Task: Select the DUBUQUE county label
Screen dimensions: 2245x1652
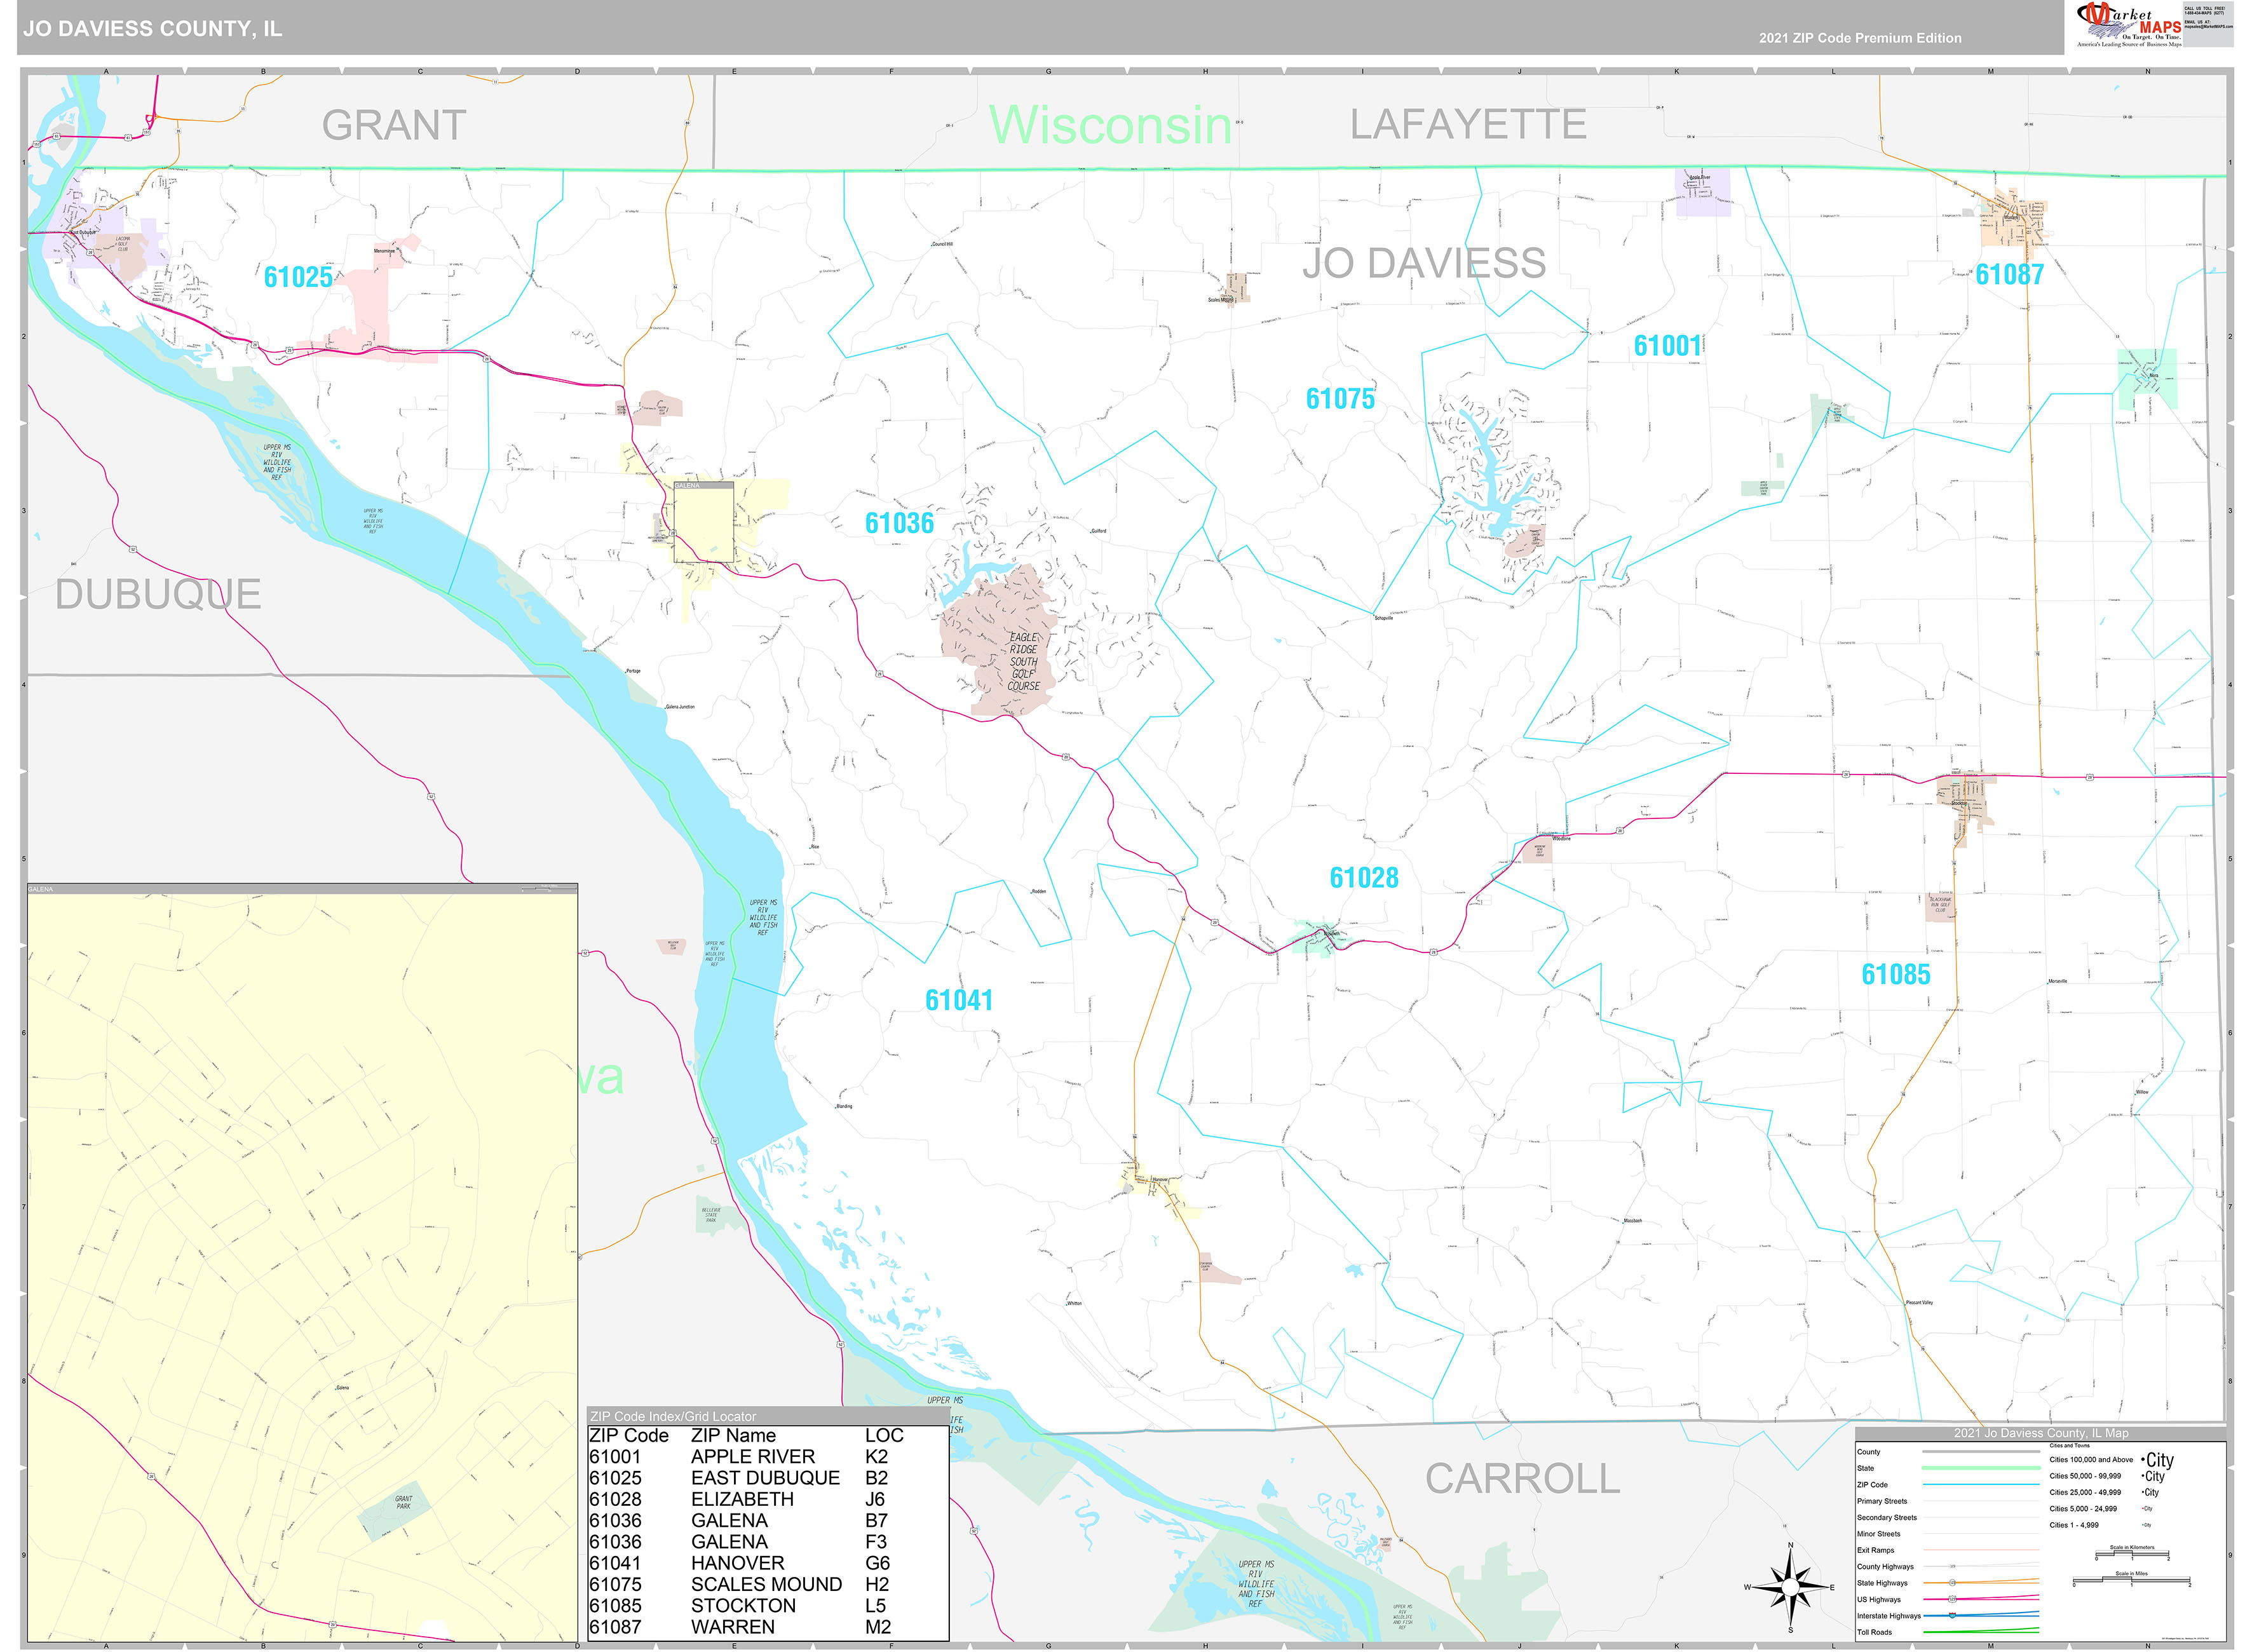Action: (x=158, y=594)
